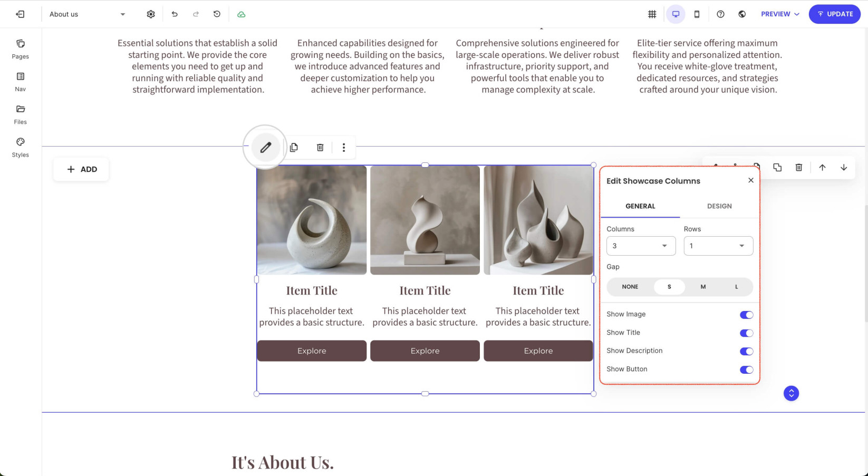This screenshot has height=476, width=868.
Task: Select the twisted sculpture middle image
Action: click(x=425, y=220)
